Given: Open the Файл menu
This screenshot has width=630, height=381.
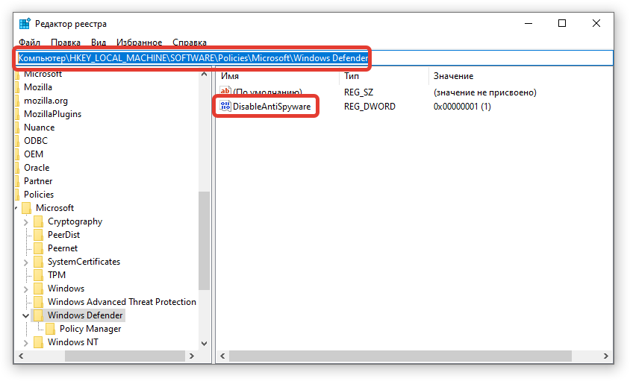Looking at the screenshot, I should pyautogui.click(x=29, y=42).
